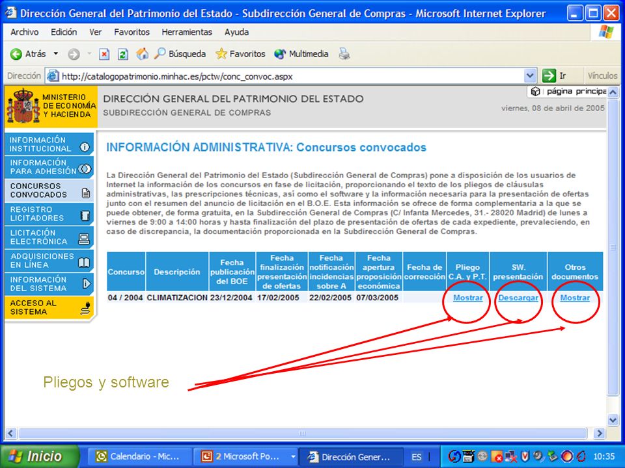The height and width of the screenshot is (468, 625).
Task: Click the Concurso column header
Action: click(x=126, y=272)
